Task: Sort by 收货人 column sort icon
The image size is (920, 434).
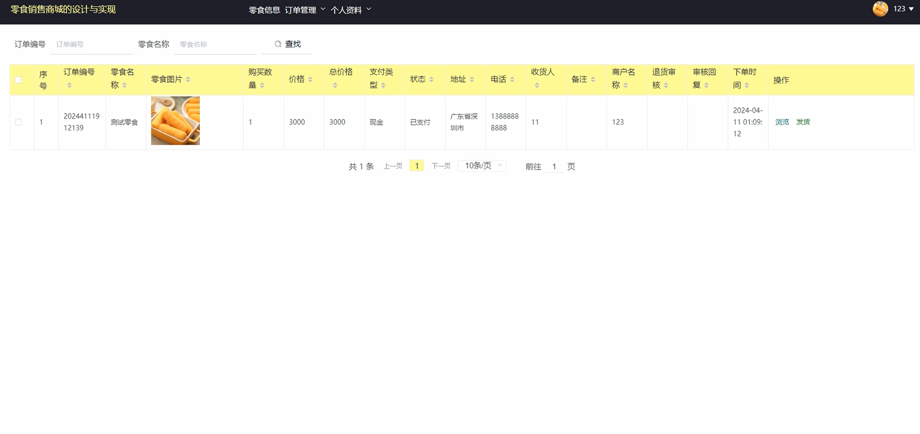Action: (537, 85)
